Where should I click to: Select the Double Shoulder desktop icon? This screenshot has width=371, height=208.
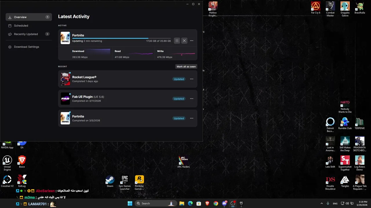pos(330,183)
